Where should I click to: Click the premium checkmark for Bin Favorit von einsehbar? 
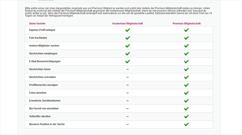click(186, 108)
